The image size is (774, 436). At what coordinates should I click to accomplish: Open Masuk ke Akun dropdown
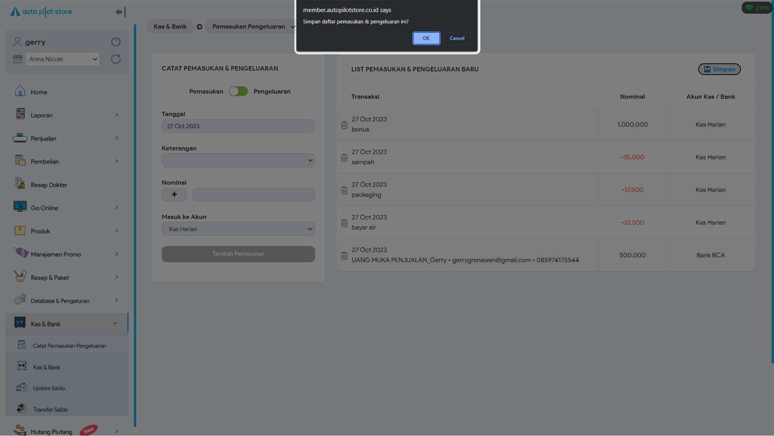238,229
